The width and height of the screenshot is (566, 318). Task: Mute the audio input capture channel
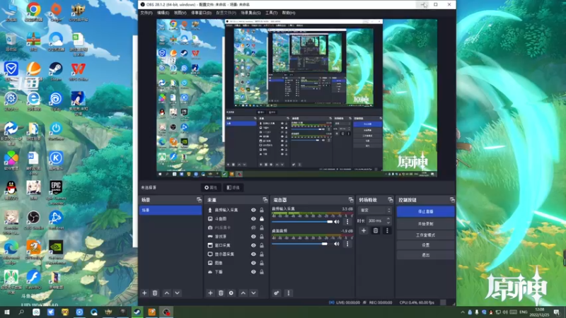click(x=337, y=222)
